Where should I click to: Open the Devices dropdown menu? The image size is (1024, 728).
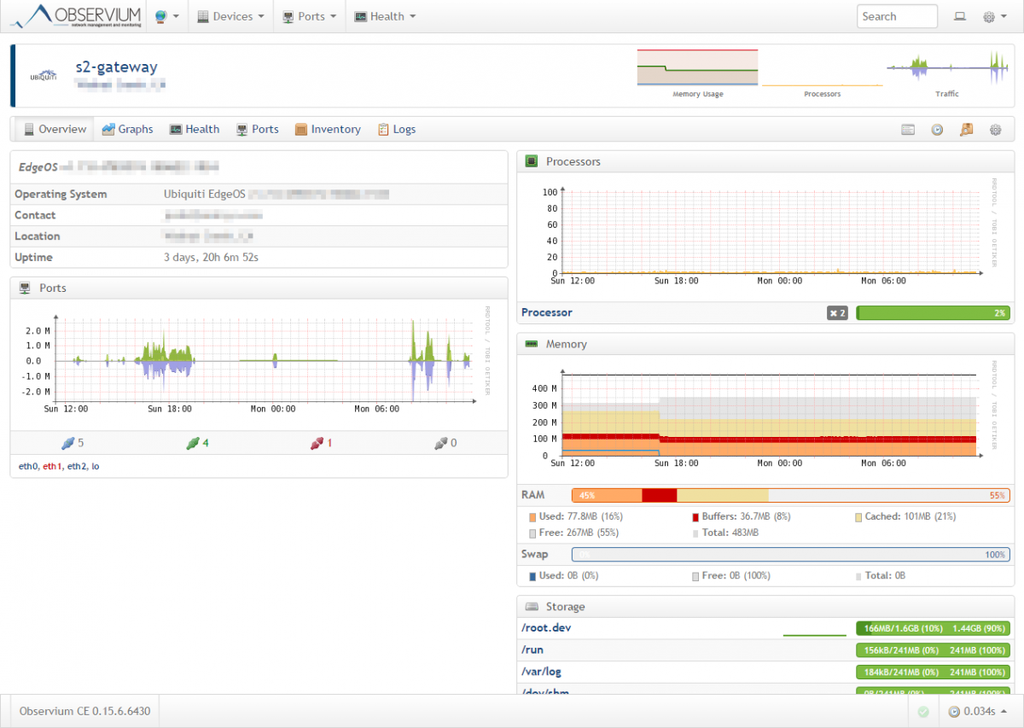pyautogui.click(x=230, y=15)
